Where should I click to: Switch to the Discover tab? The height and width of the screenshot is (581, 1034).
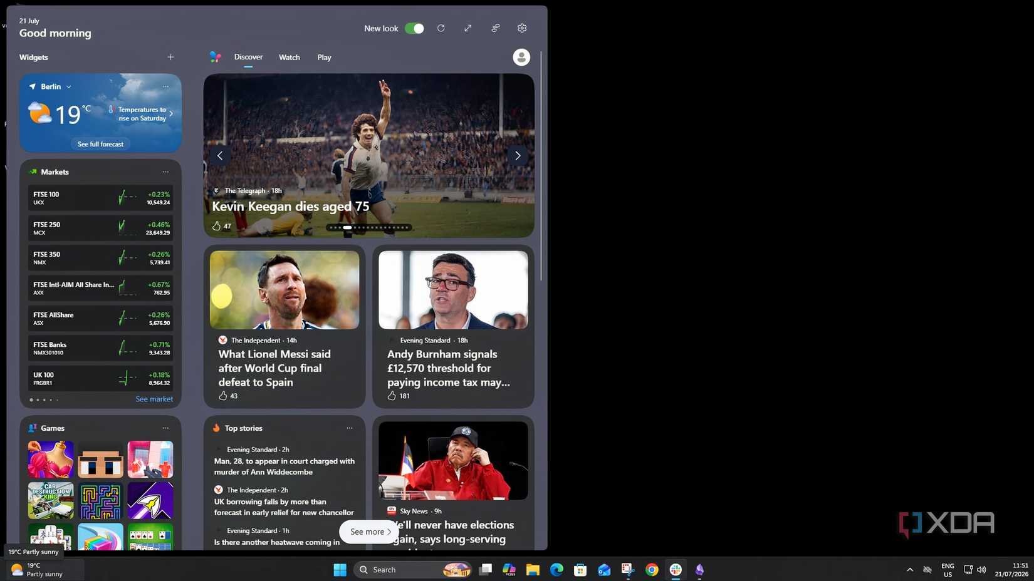pos(248,57)
